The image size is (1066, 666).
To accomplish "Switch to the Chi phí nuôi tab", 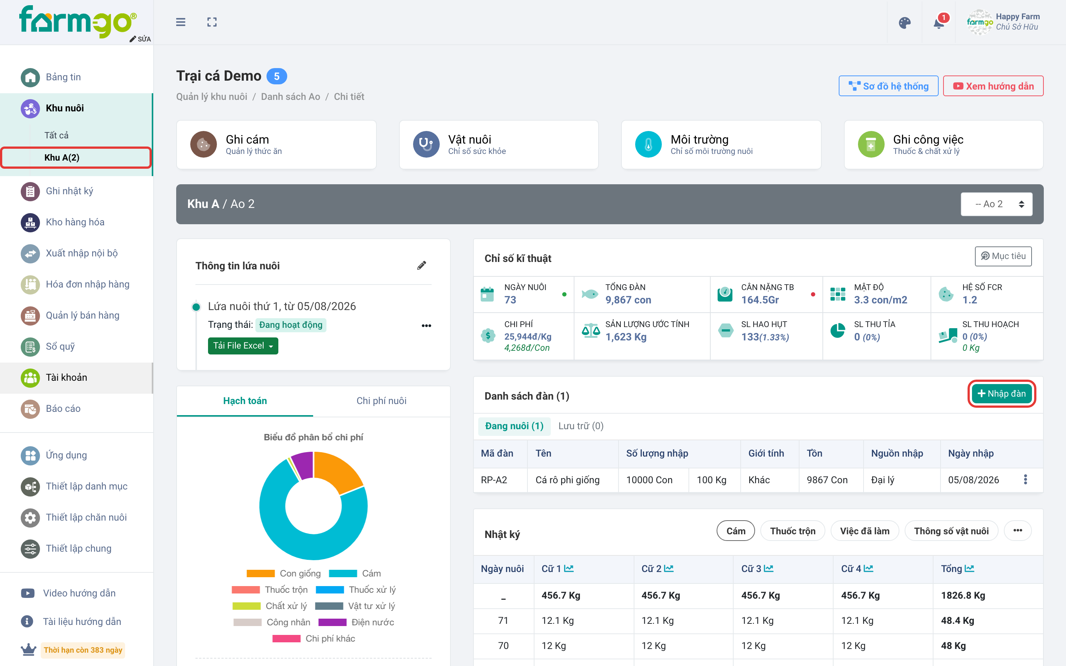I will click(x=382, y=401).
